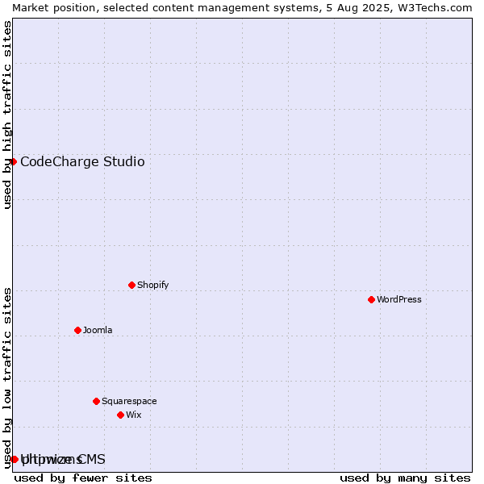This screenshot has width=484, height=484.
Task: Click the red CodeCharge Studio data point
Action: pos(13,161)
